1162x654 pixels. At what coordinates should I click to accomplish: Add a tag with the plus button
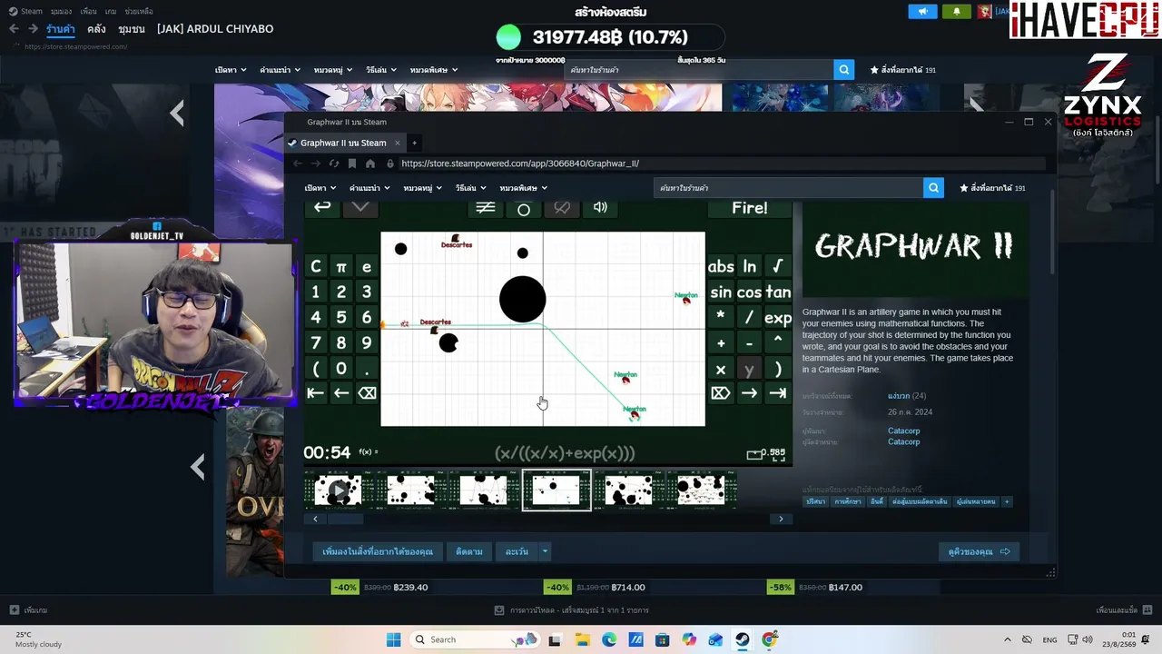[x=1006, y=501]
